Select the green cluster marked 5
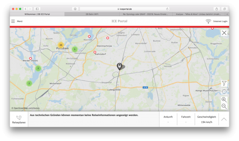This screenshot has width=239, height=141. 75,49
